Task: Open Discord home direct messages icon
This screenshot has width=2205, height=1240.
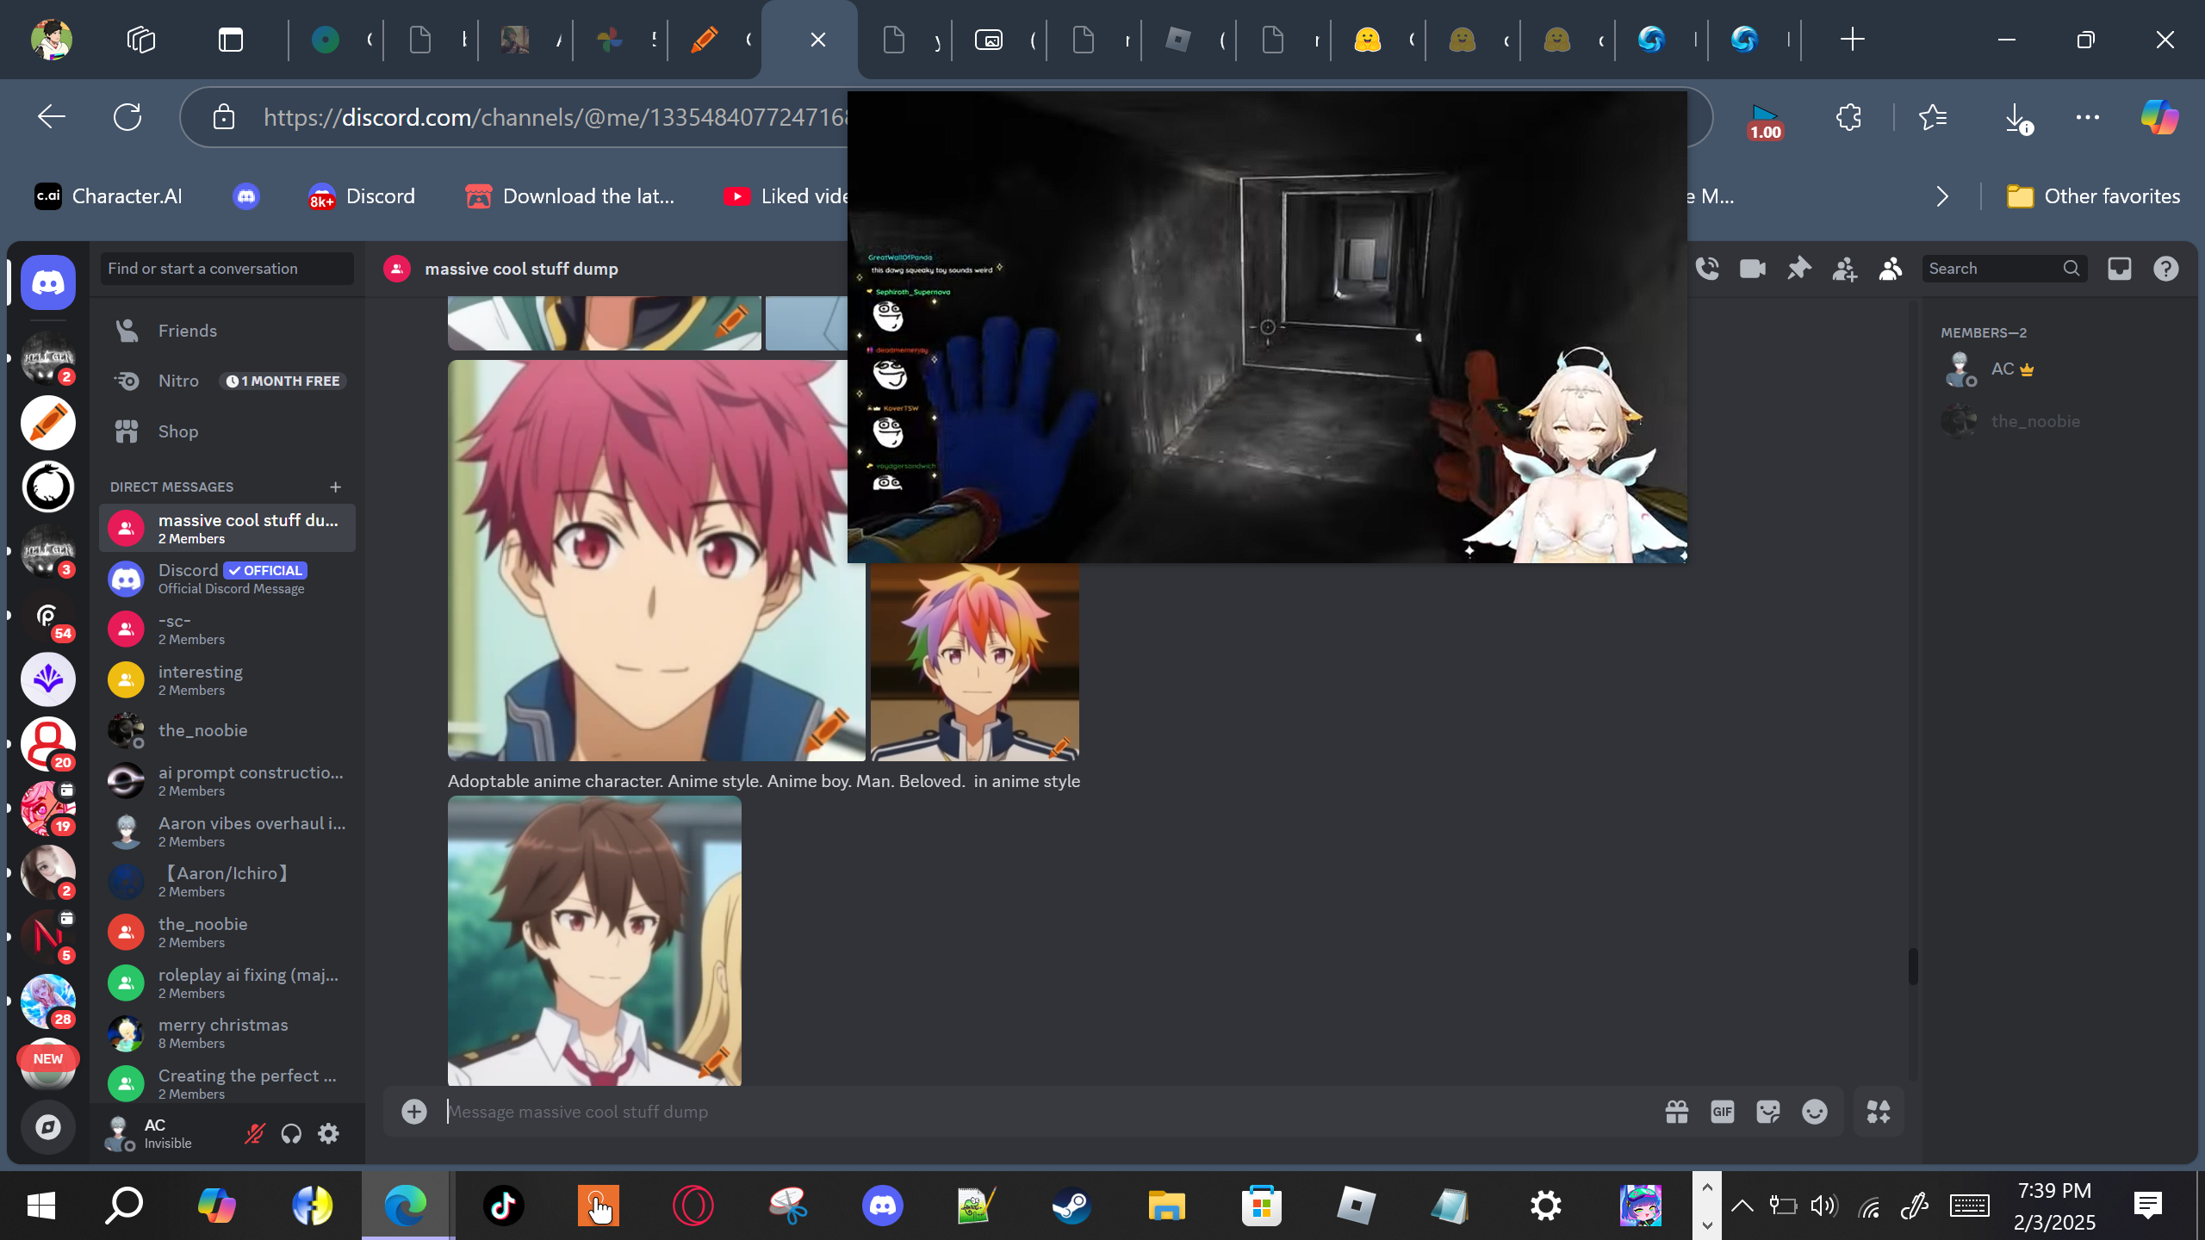Action: pyautogui.click(x=48, y=282)
